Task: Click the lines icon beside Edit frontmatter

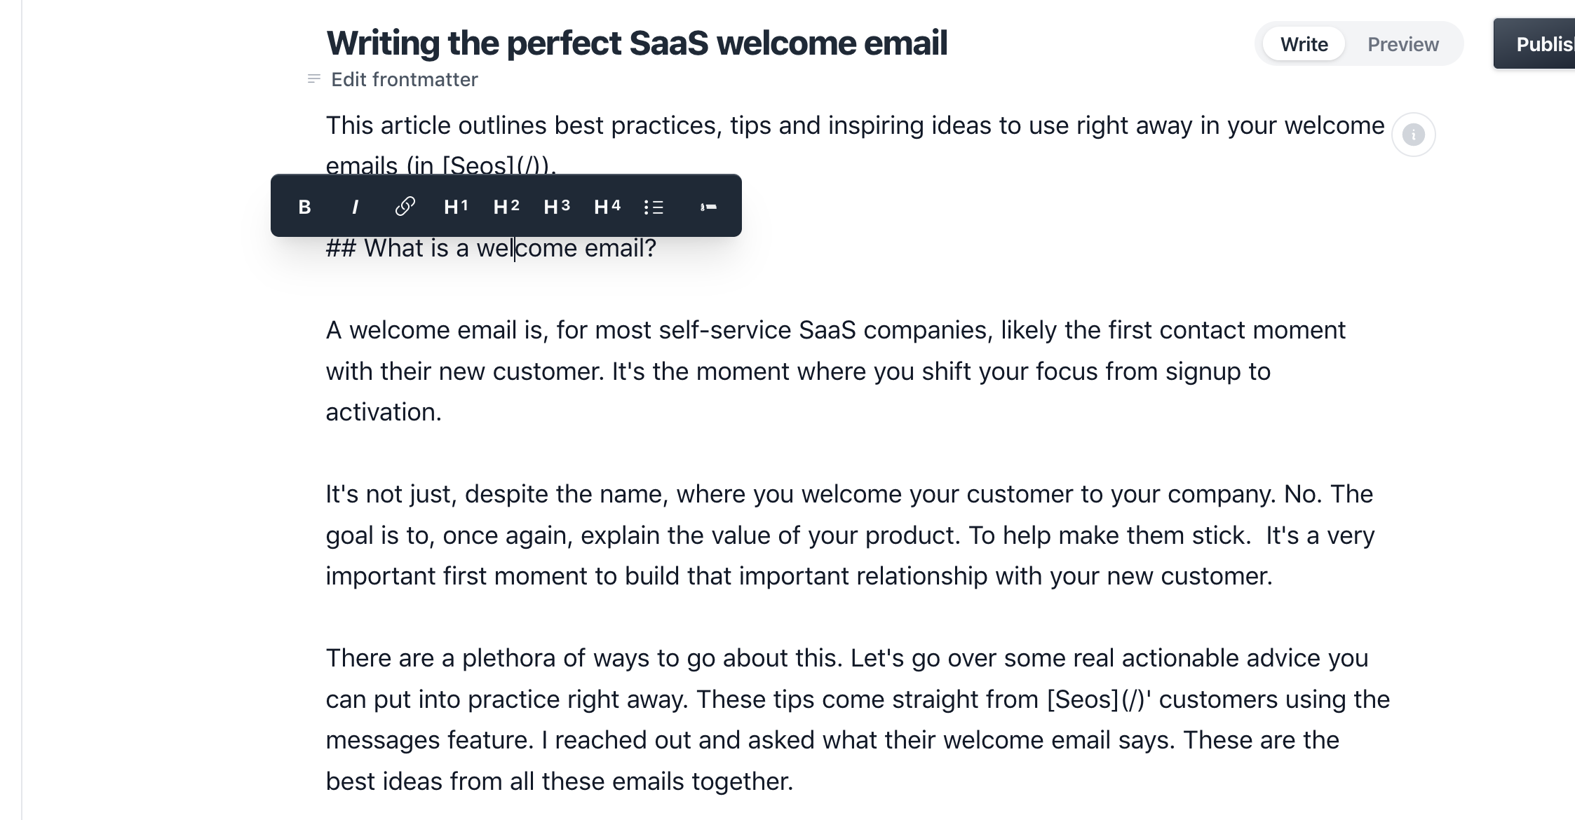Action: pyautogui.click(x=314, y=79)
